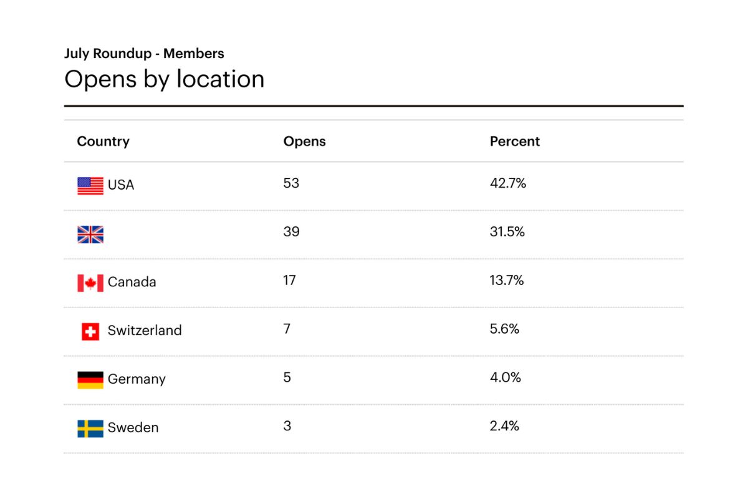Click the Canada maple leaf flag
Image resolution: width=748 pixels, height=499 pixels.
click(90, 283)
